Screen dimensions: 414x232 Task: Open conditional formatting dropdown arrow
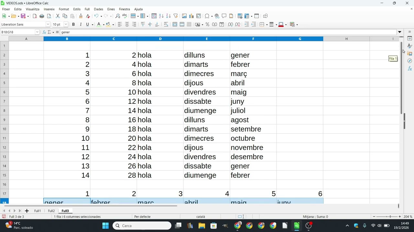(297, 25)
